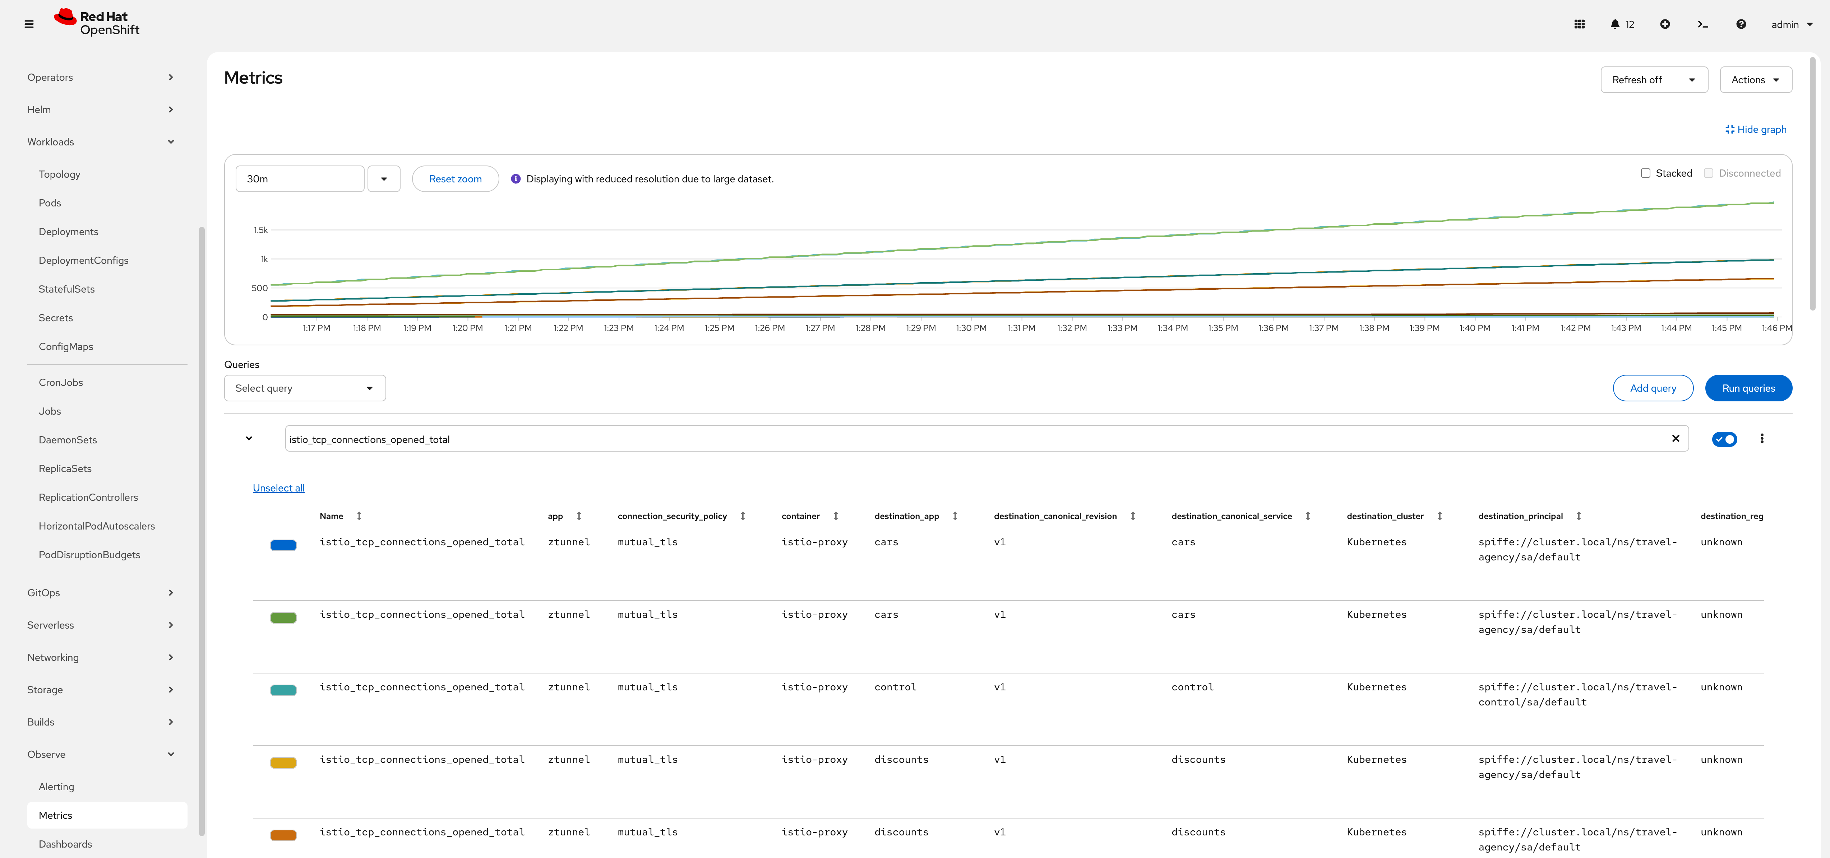Navigate to Dashboards under Observe
The height and width of the screenshot is (858, 1830).
click(x=65, y=844)
